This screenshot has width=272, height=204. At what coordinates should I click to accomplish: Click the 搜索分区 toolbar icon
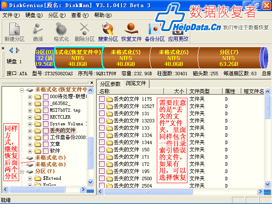tap(108, 32)
